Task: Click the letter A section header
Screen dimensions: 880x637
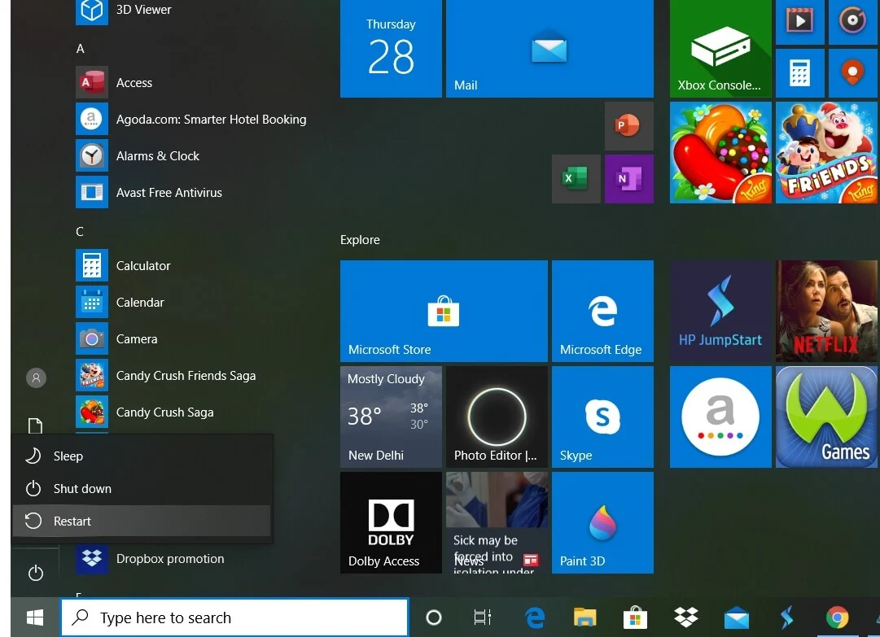Action: tap(80, 49)
